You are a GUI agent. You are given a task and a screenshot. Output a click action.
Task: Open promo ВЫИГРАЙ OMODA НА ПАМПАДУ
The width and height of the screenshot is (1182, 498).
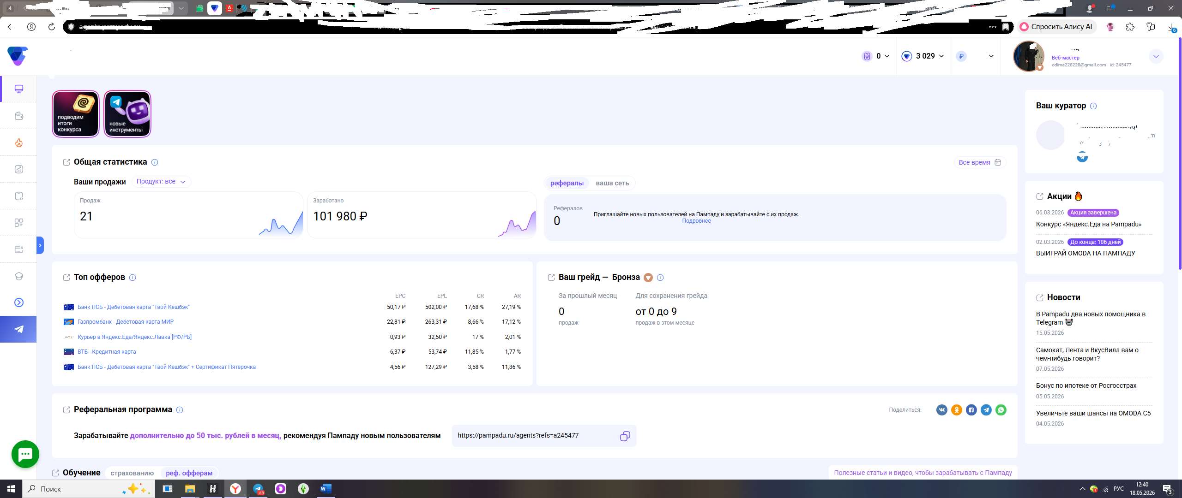click(1086, 253)
